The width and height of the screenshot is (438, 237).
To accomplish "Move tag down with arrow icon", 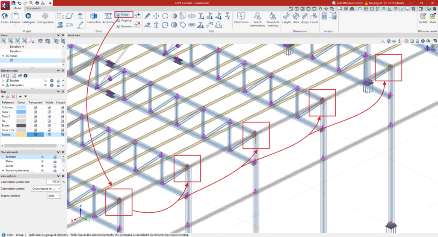I will pos(25,97).
